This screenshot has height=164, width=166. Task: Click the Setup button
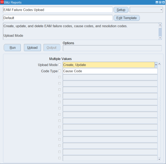[x=121, y=10]
